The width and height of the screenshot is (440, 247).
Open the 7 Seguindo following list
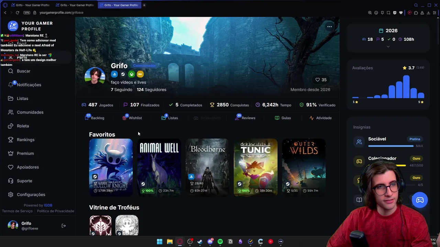pyautogui.click(x=121, y=90)
